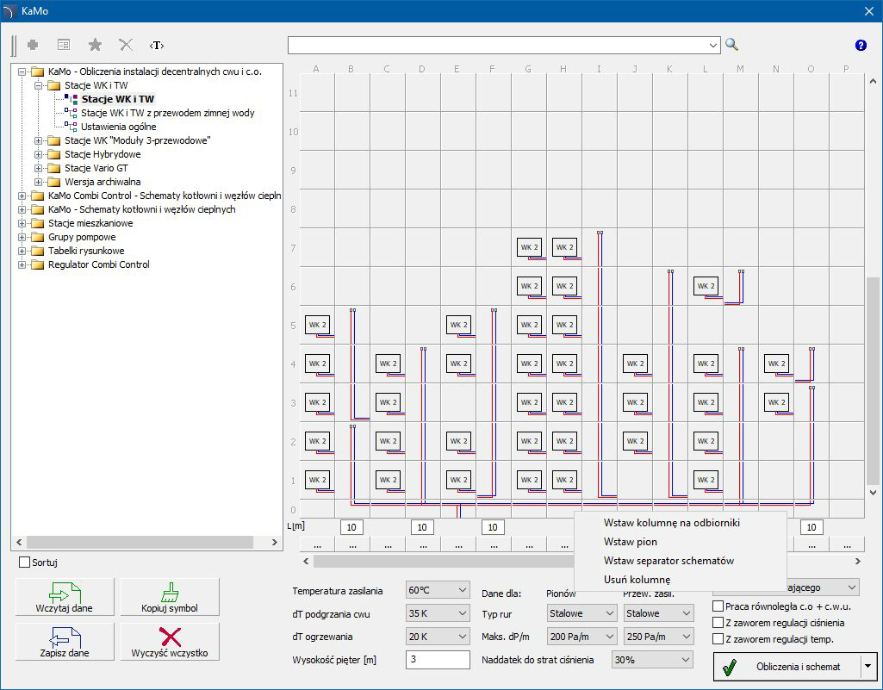Click the add plus icon in toolbar
883x690 pixels.
(34, 45)
